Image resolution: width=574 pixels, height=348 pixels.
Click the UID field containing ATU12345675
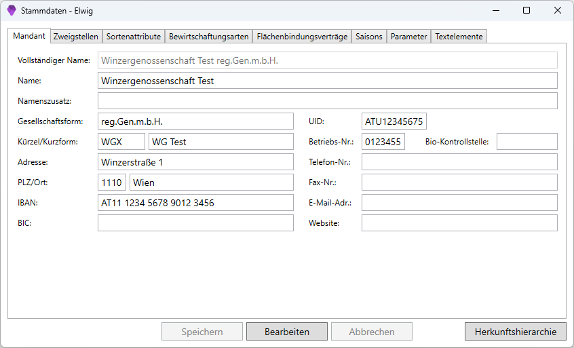click(394, 121)
